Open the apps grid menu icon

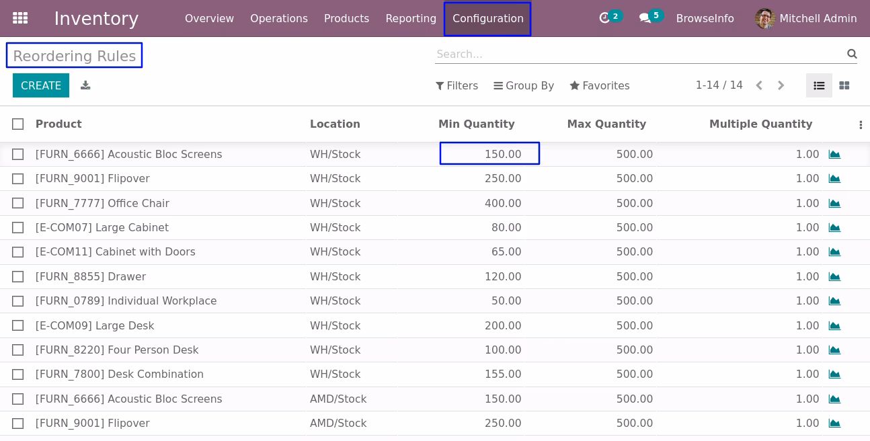point(20,18)
